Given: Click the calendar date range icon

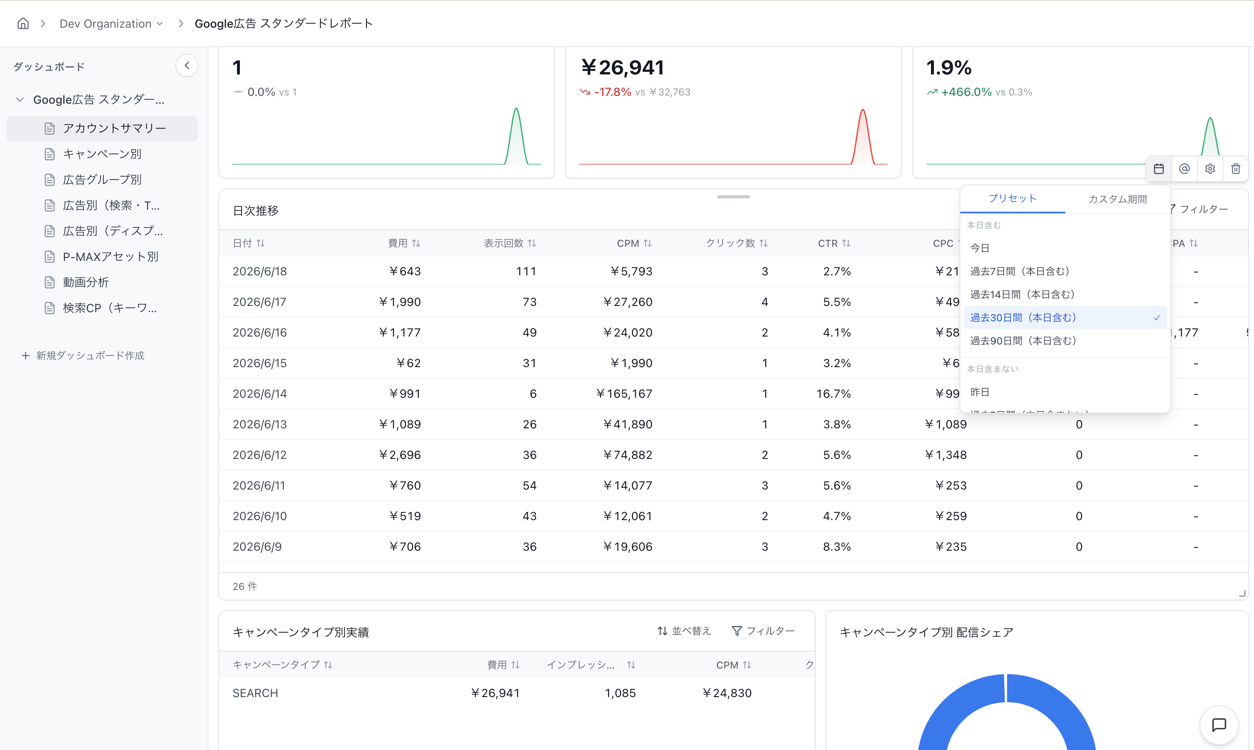Looking at the screenshot, I should [x=1159, y=169].
